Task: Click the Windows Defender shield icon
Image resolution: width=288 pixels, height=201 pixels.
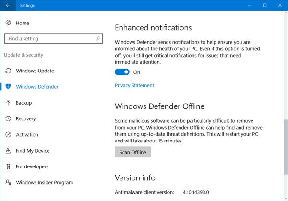Action: pyautogui.click(x=8, y=87)
